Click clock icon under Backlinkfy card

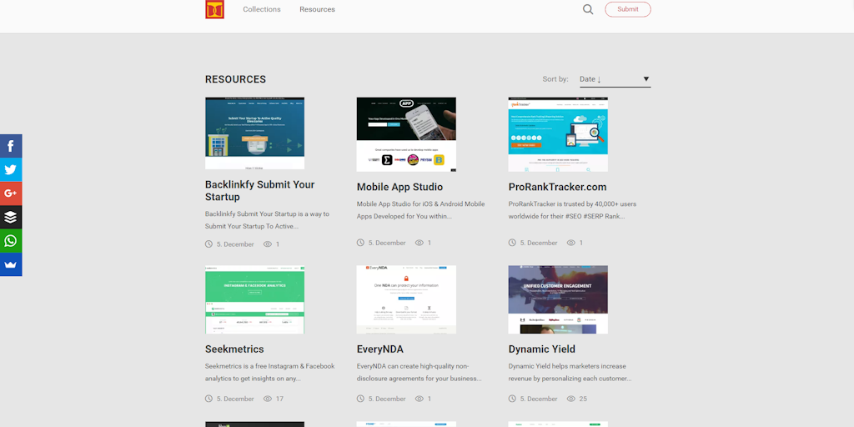click(208, 244)
